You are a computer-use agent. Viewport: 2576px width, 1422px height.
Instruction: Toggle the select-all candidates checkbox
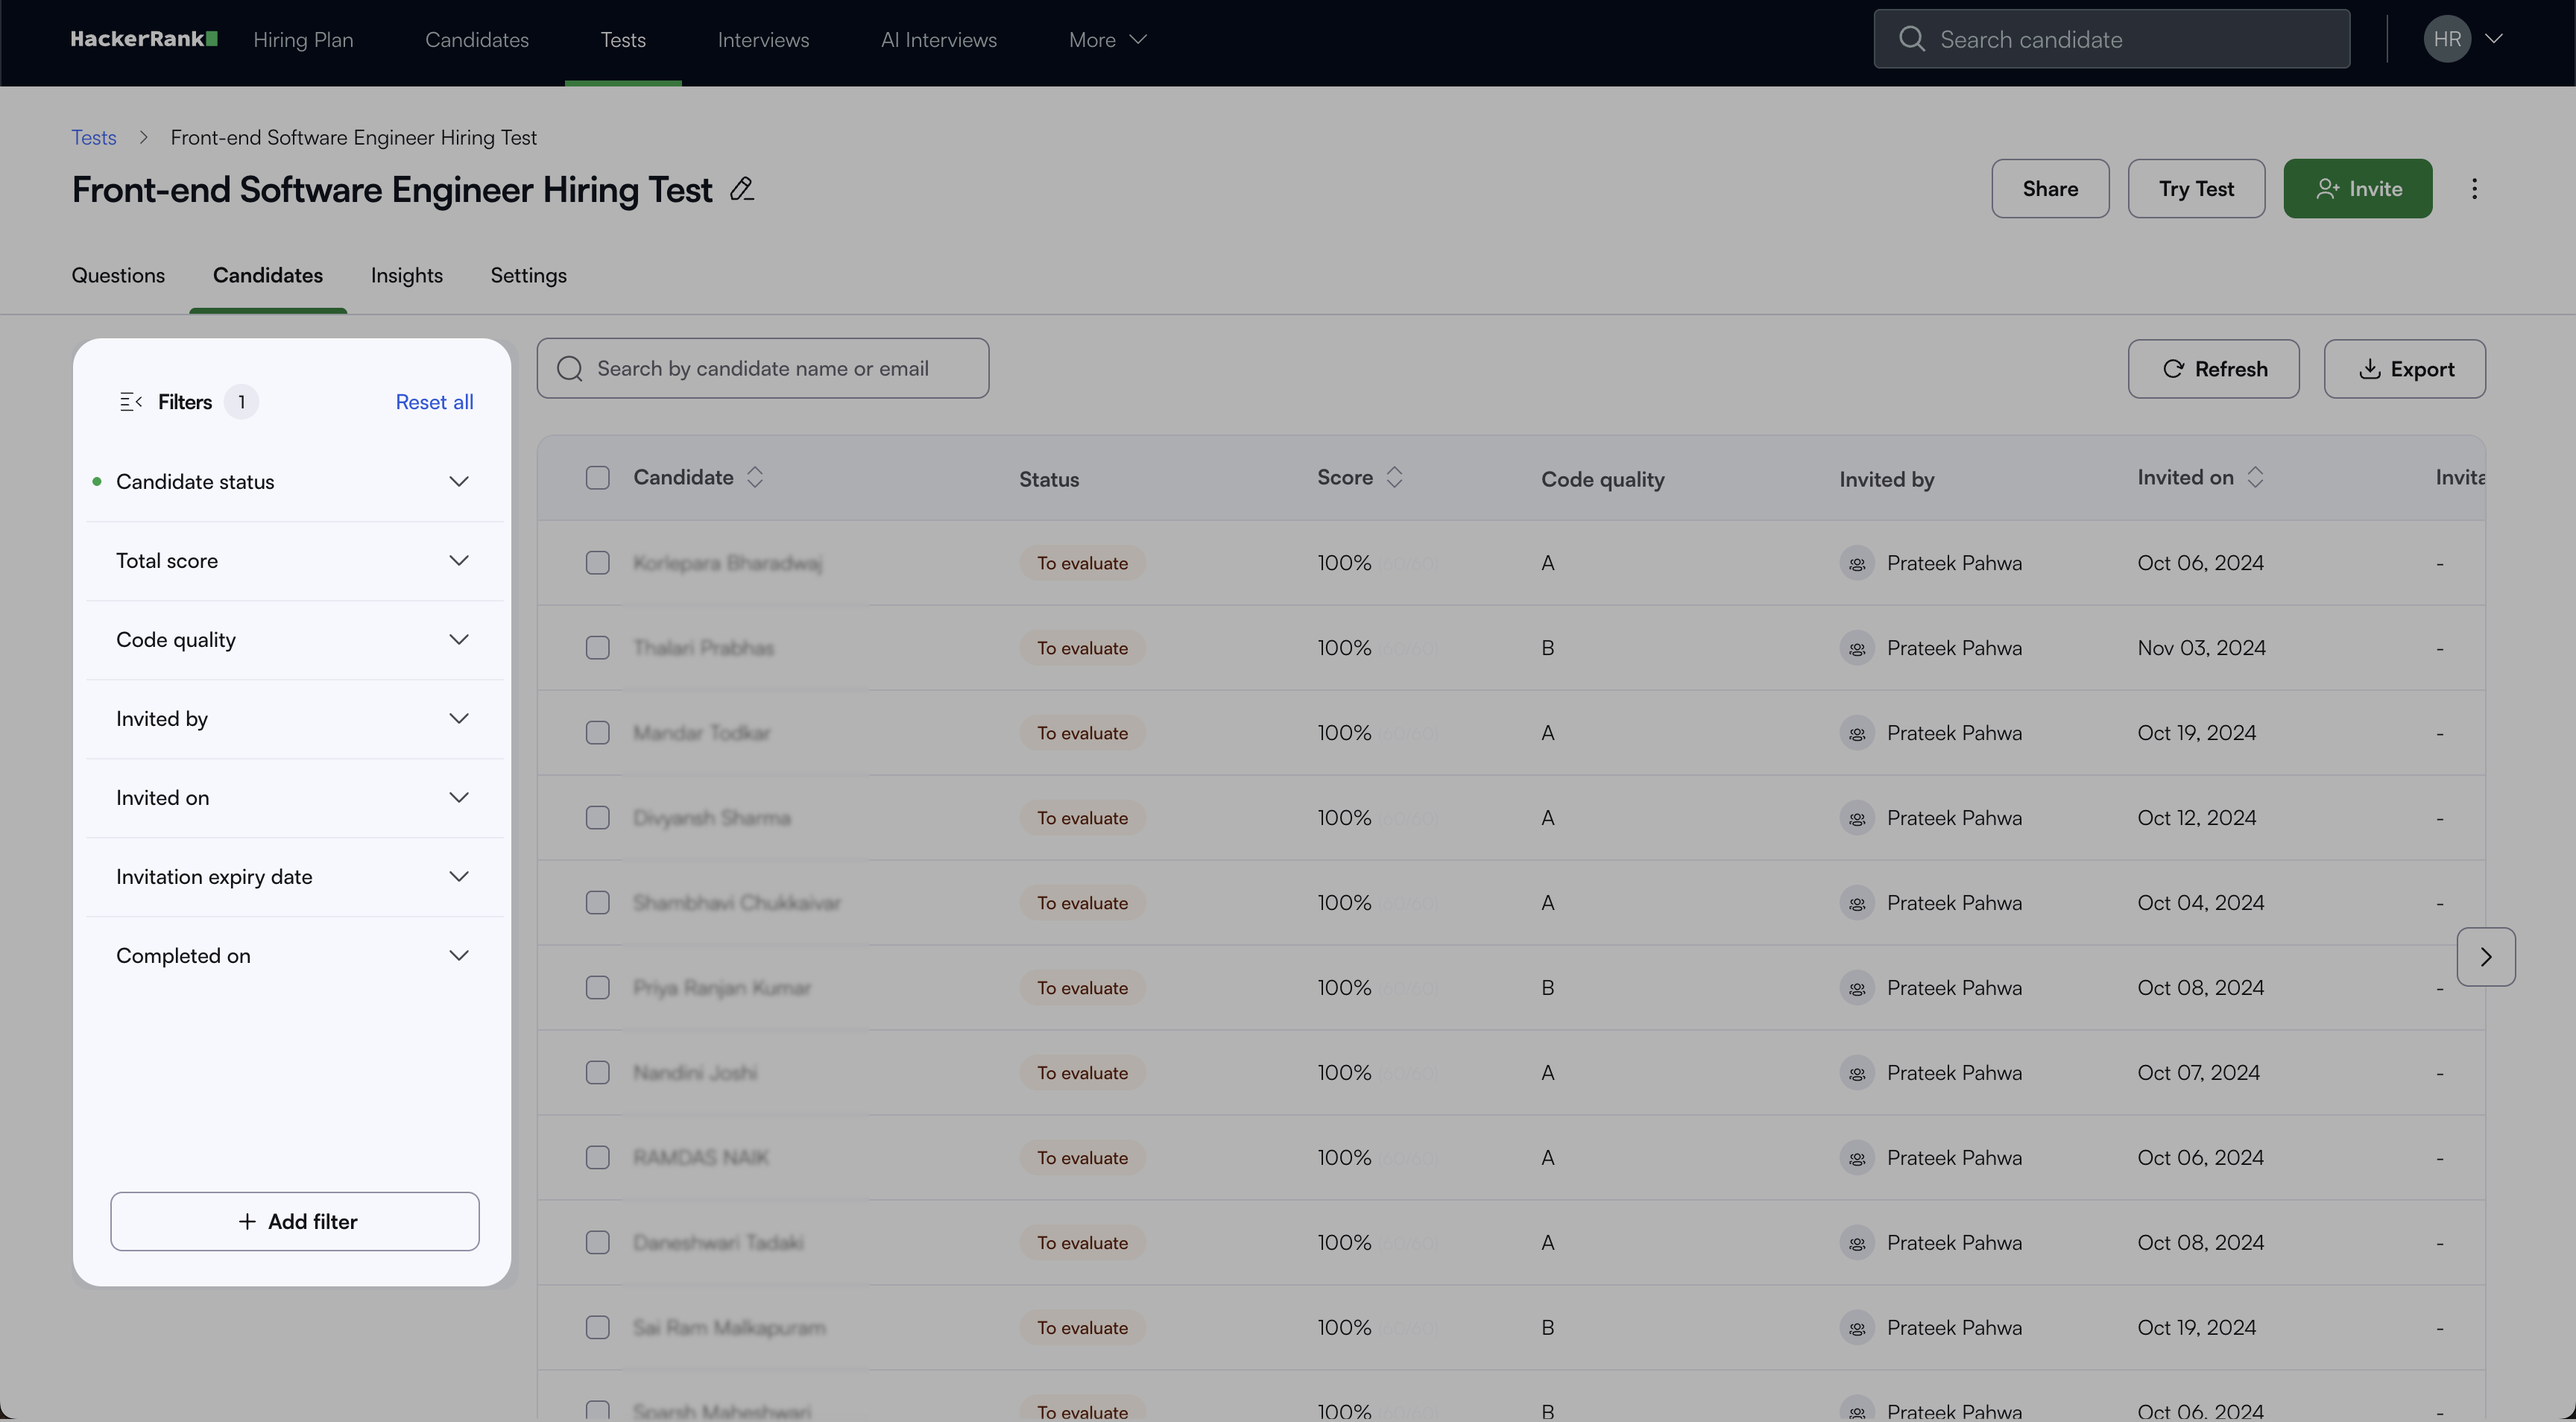[597, 478]
